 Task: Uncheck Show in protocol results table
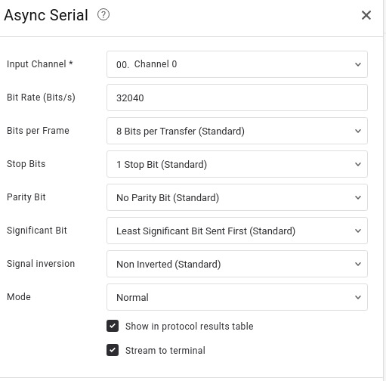pyautogui.click(x=113, y=326)
